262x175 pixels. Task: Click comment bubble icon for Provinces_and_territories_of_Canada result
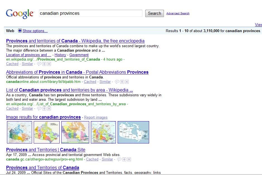click(39, 64)
